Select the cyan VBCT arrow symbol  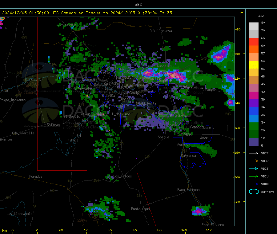(x=254, y=169)
